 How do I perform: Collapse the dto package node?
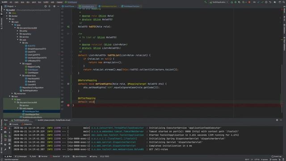pyautogui.click(x=21, y=43)
